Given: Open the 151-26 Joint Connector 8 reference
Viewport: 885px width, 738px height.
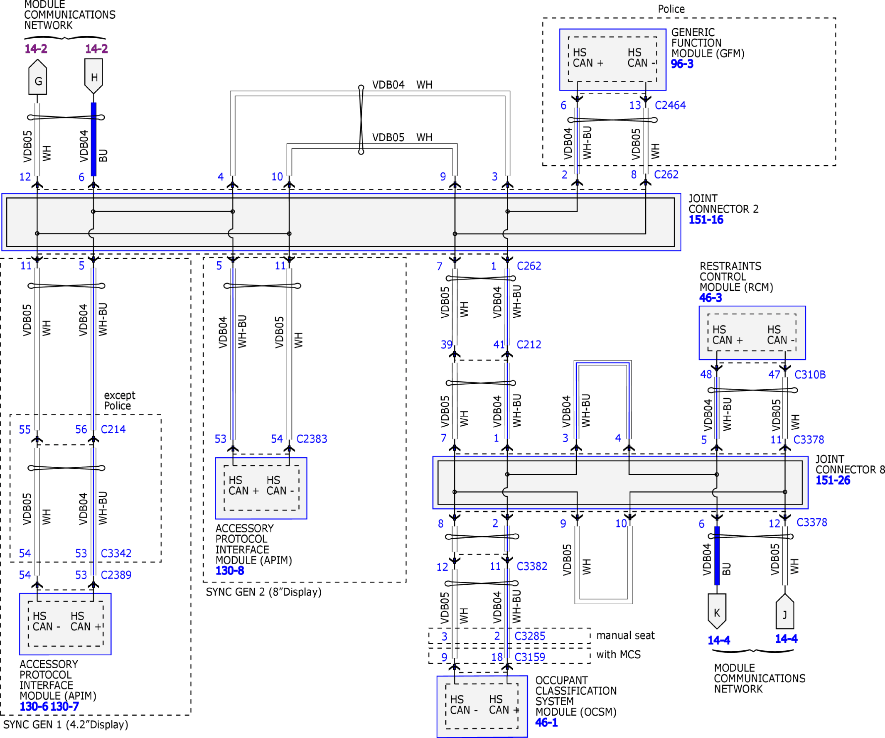Looking at the screenshot, I should tap(833, 480).
